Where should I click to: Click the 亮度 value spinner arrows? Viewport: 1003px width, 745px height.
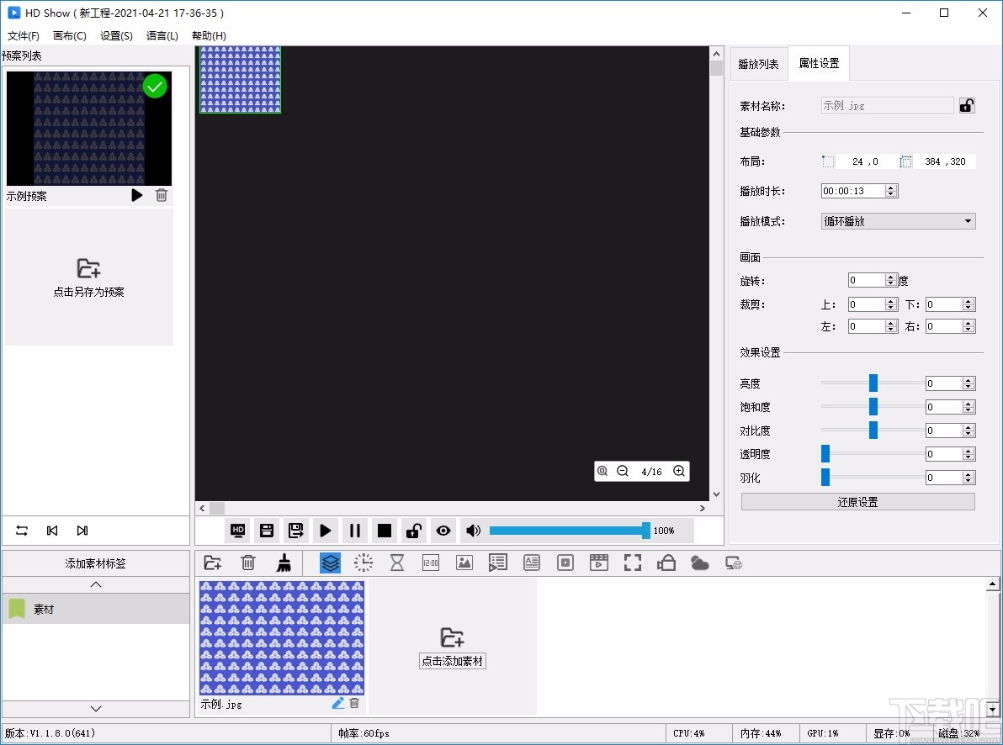click(969, 383)
